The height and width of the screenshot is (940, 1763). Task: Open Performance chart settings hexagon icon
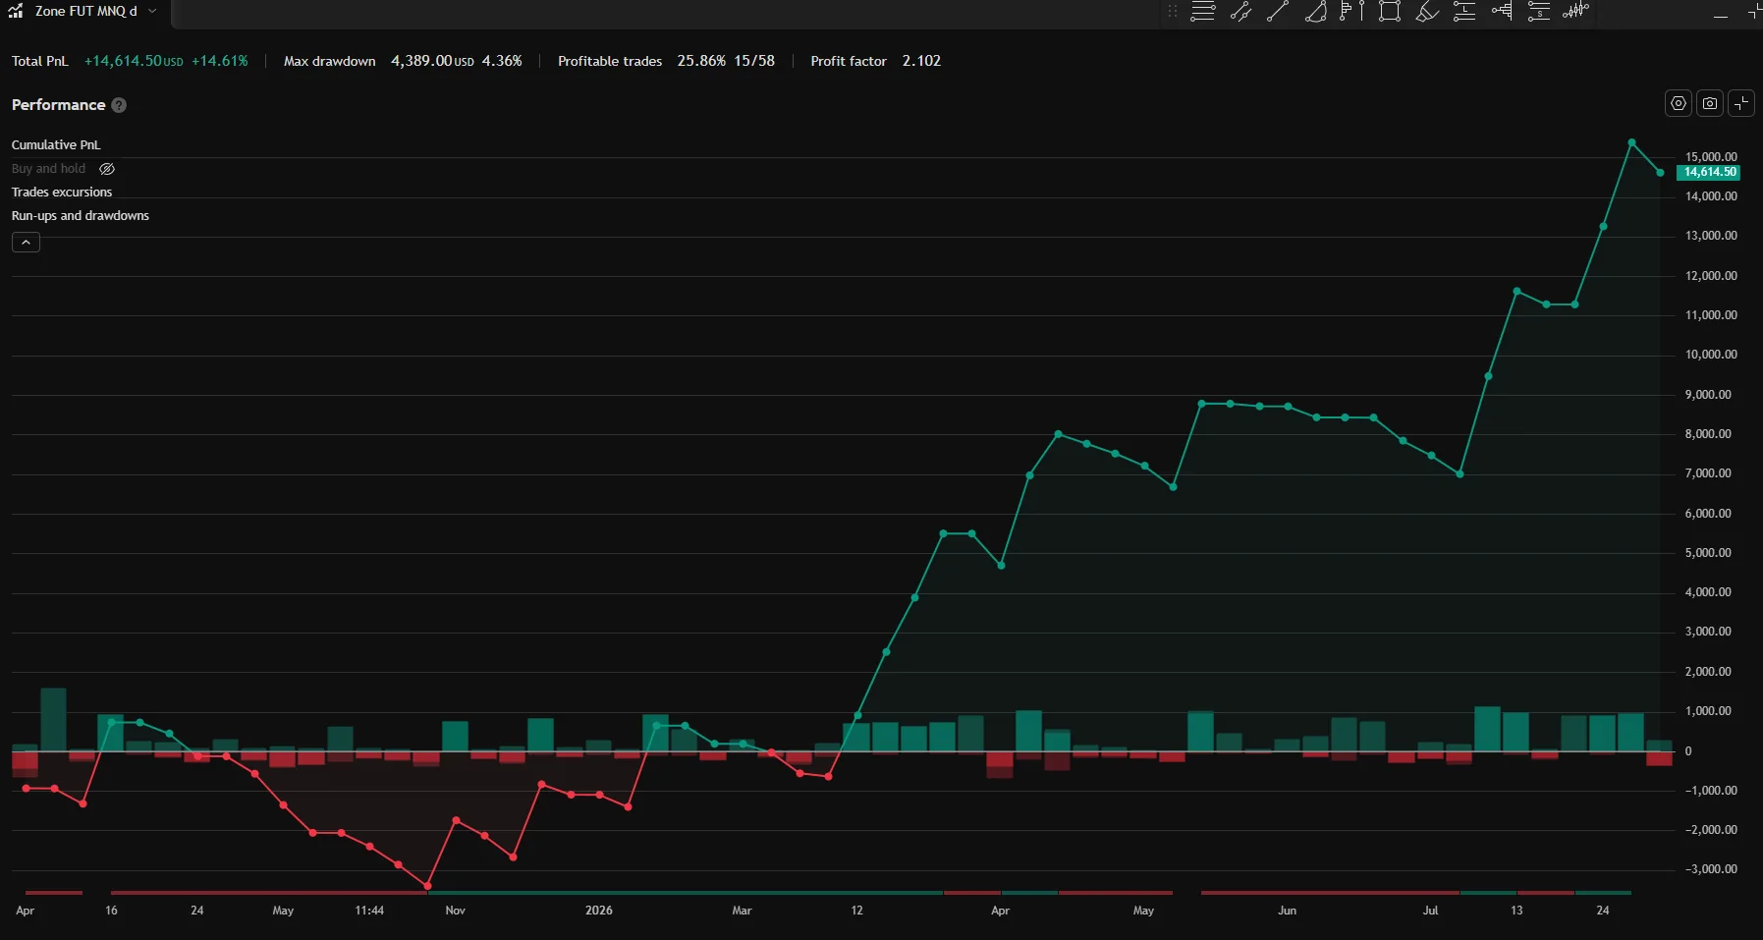[1679, 103]
